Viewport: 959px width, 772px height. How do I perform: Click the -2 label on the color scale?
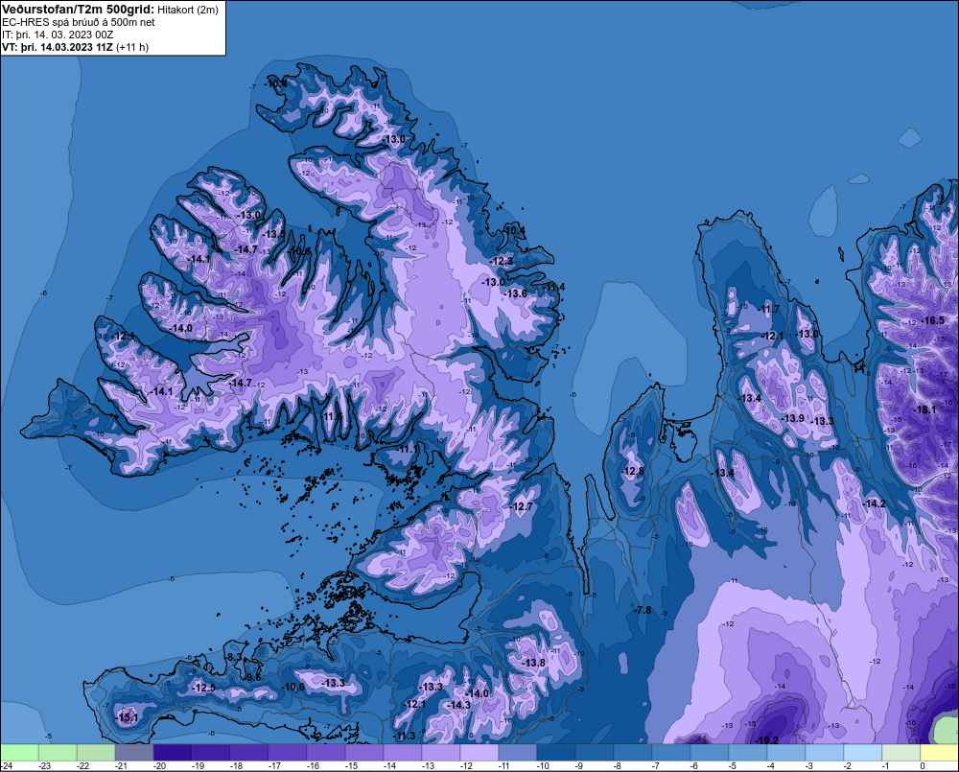pyautogui.click(x=847, y=765)
